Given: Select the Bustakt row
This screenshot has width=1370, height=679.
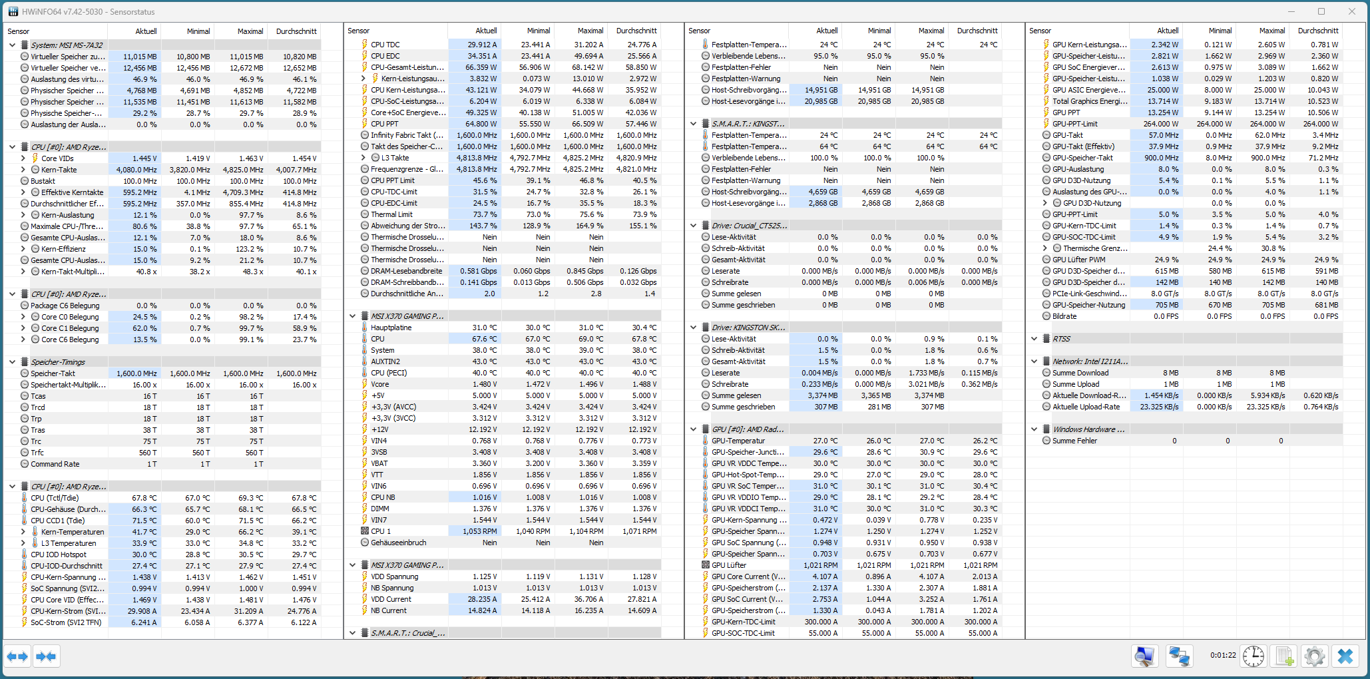Looking at the screenshot, I should click(163, 181).
